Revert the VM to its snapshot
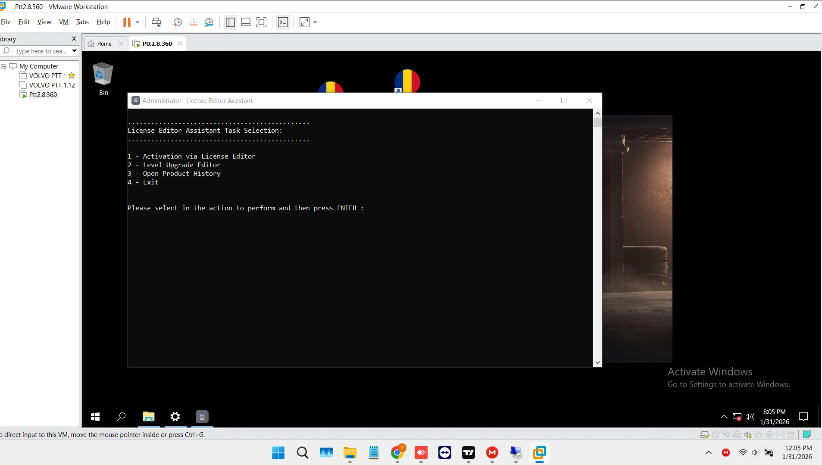 [x=194, y=22]
